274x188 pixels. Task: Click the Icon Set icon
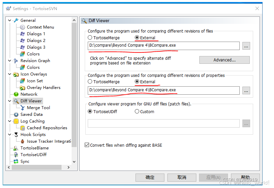click(23, 81)
